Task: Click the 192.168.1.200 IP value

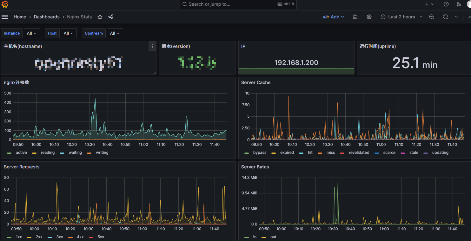Action: point(296,63)
